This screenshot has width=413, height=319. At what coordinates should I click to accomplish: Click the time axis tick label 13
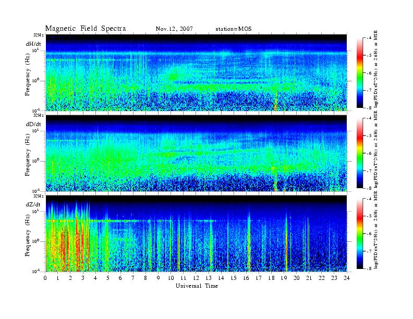pos(209,278)
